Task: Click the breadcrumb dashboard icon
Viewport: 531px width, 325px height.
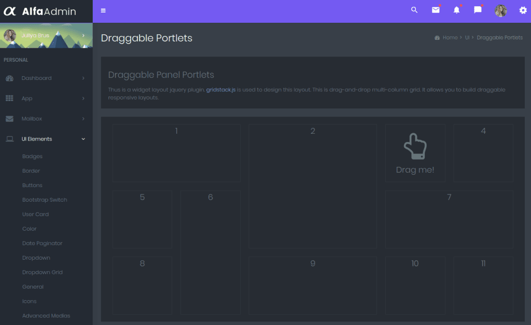Action: (x=437, y=37)
